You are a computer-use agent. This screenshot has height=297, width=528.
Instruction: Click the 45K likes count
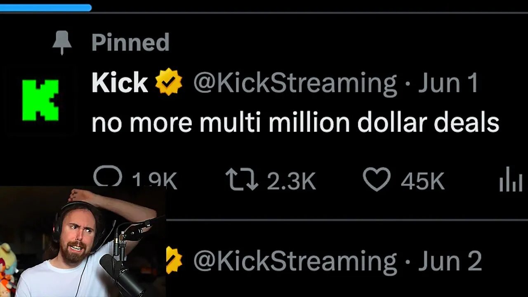click(422, 181)
